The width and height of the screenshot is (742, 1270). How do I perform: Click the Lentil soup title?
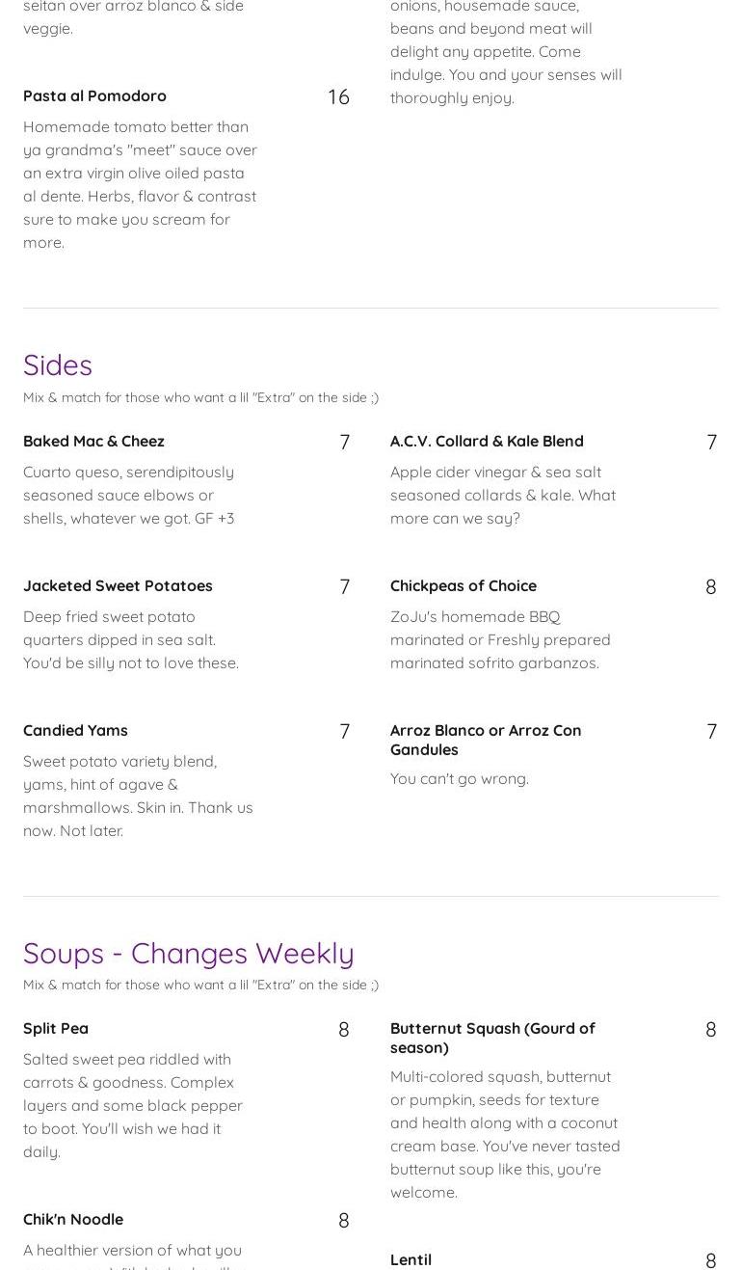coord(411,1259)
